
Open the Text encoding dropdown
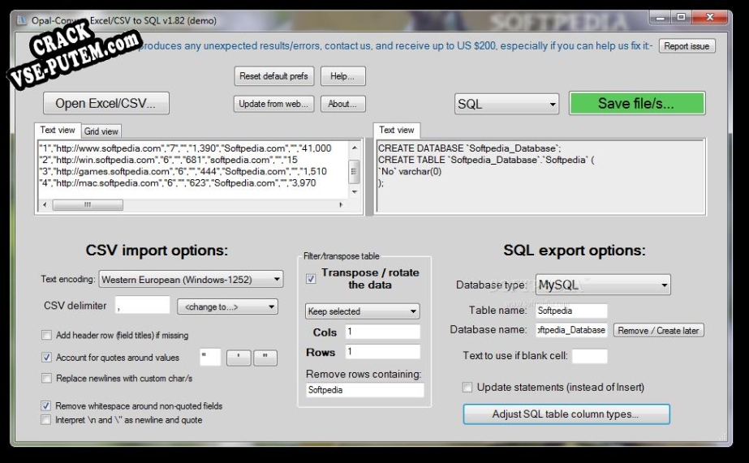pos(191,279)
